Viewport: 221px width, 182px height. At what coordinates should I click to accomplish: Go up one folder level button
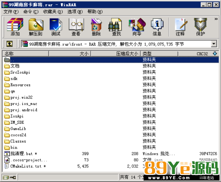pyautogui.click(x=9, y=44)
